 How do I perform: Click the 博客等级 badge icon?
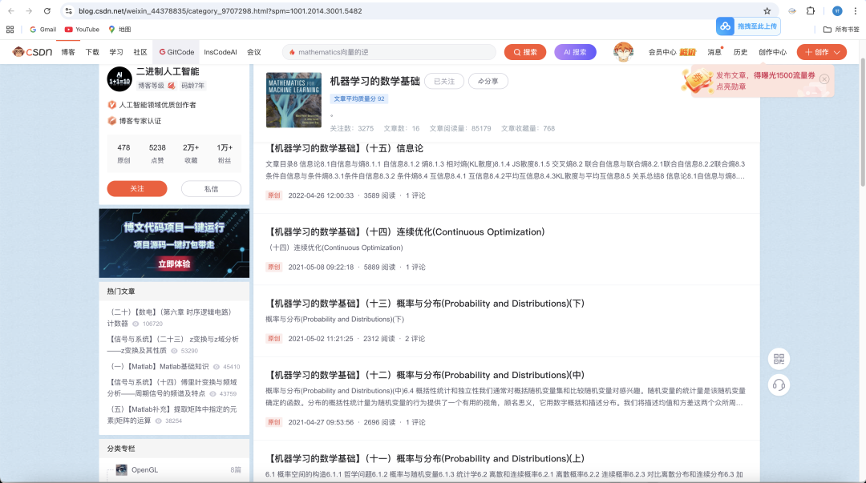(172, 86)
